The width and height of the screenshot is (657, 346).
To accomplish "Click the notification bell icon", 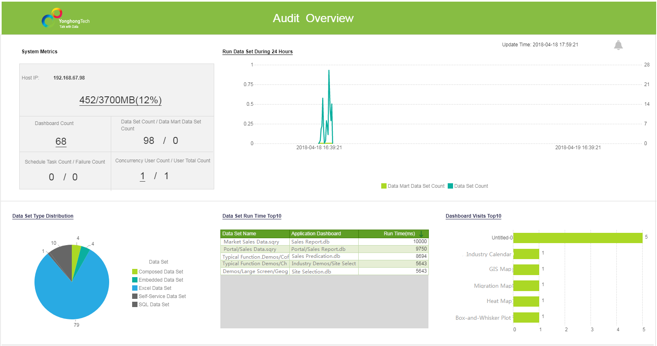I will (618, 45).
